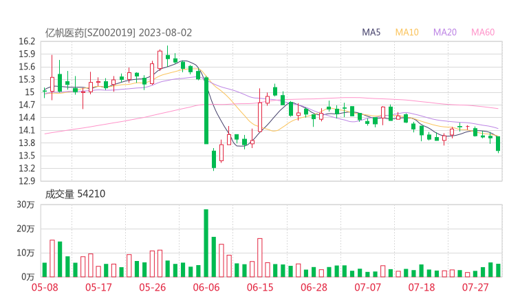Click the 13.5 price axis value
The image size is (509, 303).
coord(27,156)
